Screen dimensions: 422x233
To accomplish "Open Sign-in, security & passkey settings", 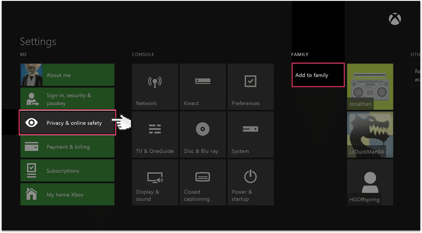I will point(67,99).
